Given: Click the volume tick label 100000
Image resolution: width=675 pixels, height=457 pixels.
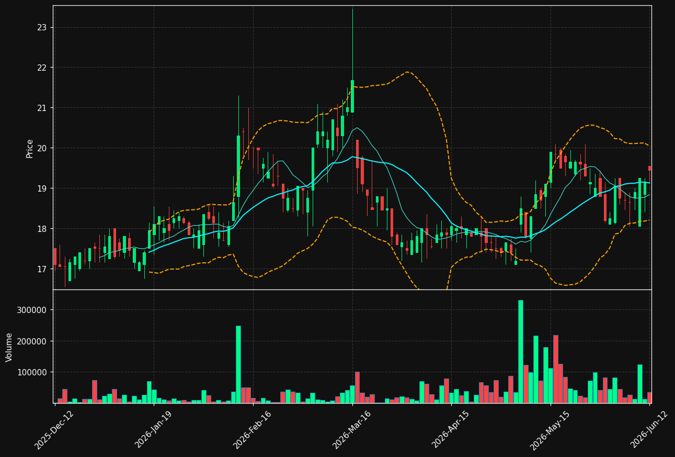Looking at the screenshot, I should [32, 372].
